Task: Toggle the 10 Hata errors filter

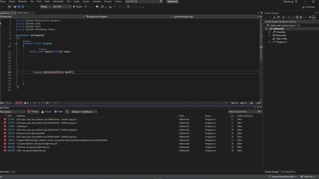Action: click(33, 112)
